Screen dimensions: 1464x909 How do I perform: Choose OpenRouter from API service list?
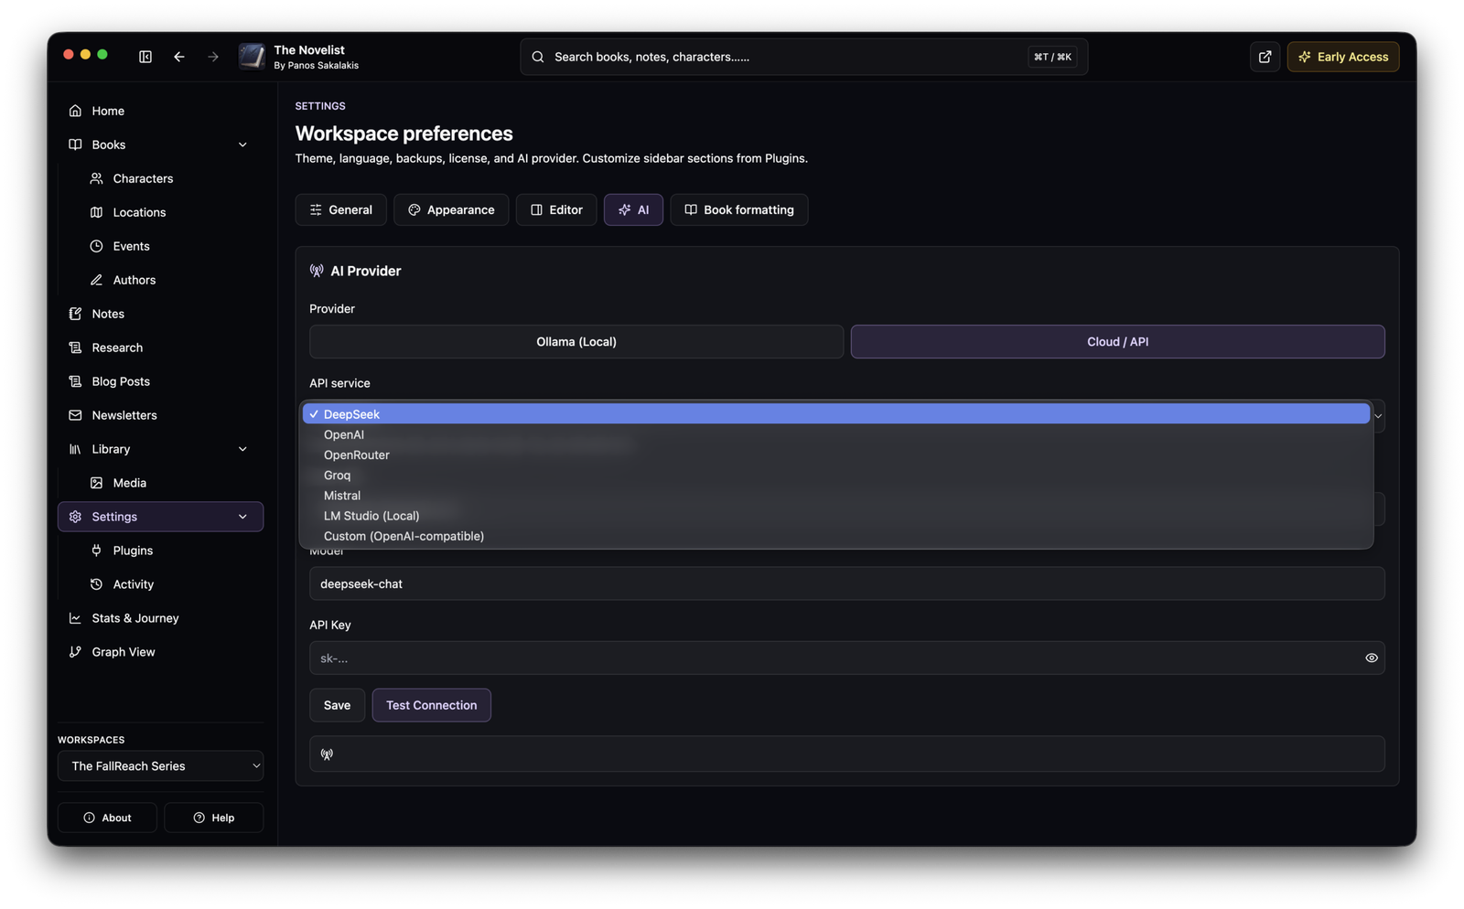(836, 454)
